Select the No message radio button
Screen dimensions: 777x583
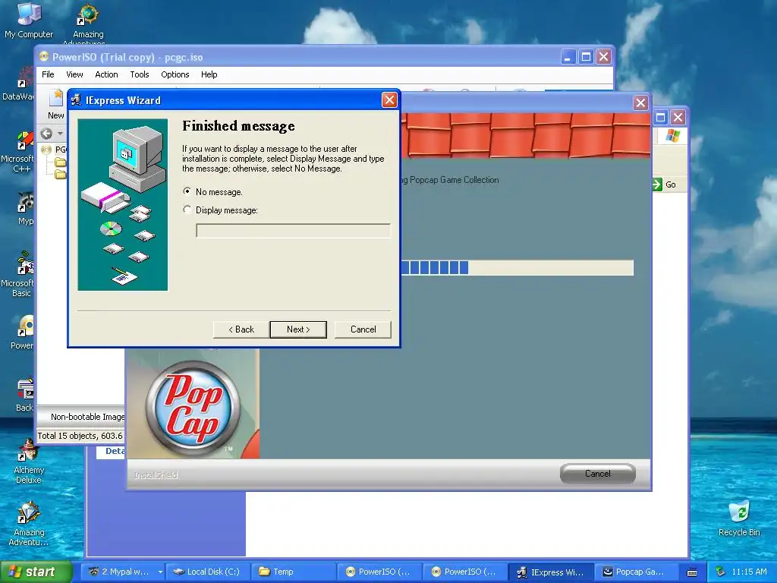(187, 191)
